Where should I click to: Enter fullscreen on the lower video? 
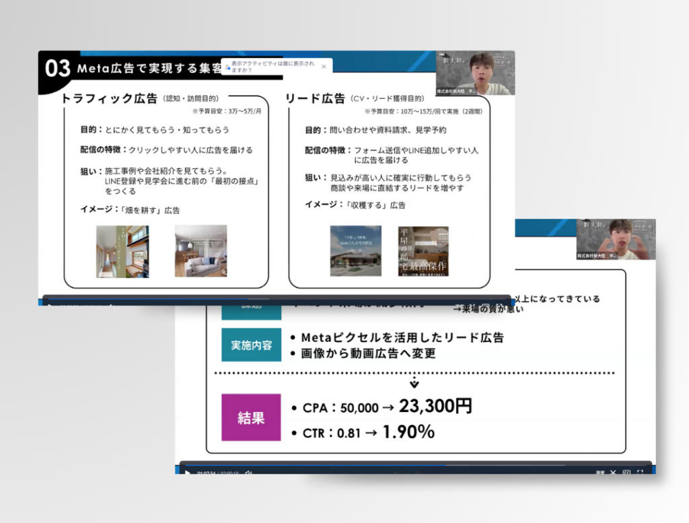click(x=640, y=473)
